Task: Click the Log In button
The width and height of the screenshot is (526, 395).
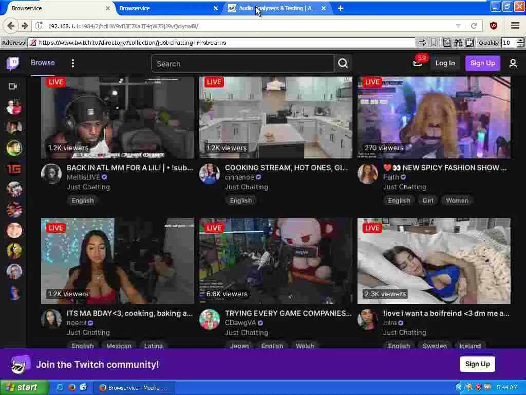Action: [x=445, y=63]
